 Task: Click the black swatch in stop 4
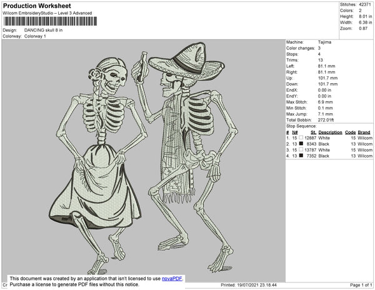(x=301, y=156)
